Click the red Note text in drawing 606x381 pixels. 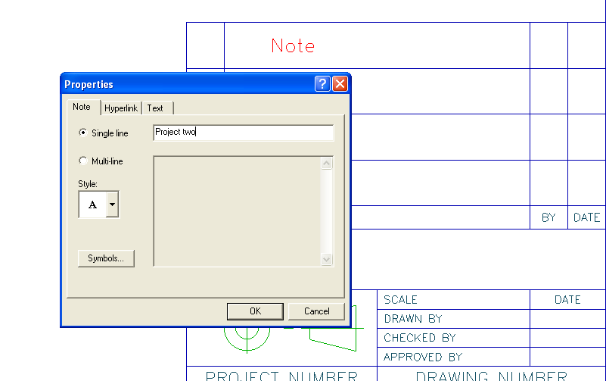click(x=293, y=46)
